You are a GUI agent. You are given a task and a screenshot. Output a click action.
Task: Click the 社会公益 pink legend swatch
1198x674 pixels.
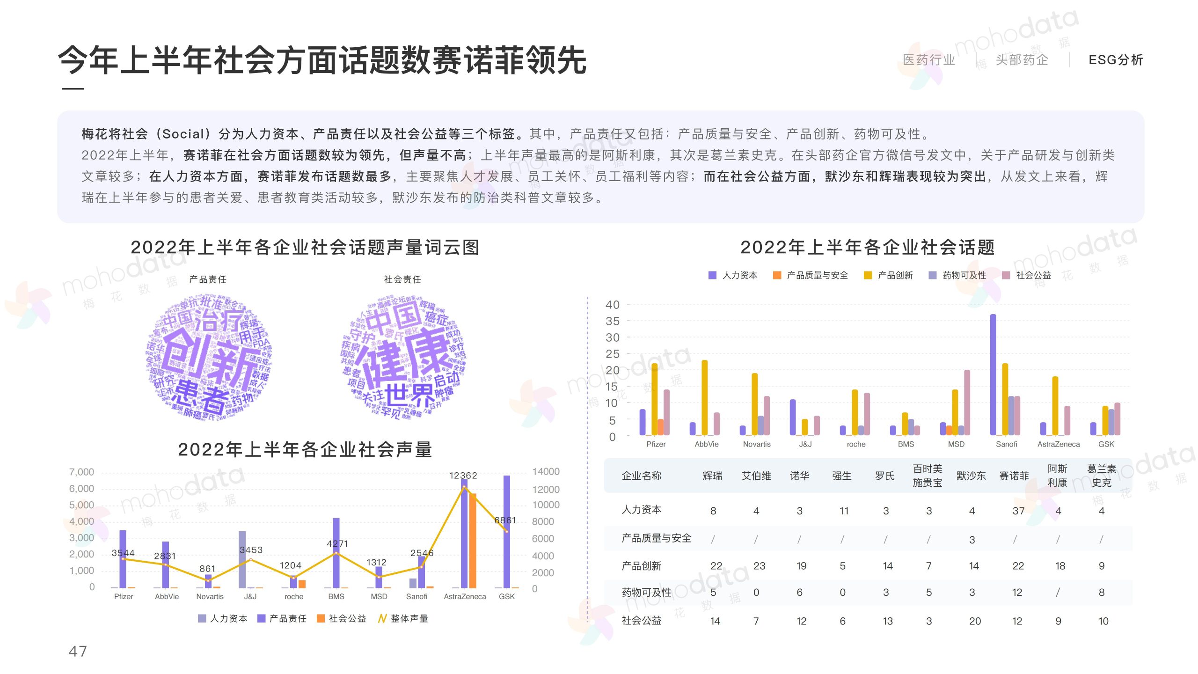click(x=1006, y=275)
